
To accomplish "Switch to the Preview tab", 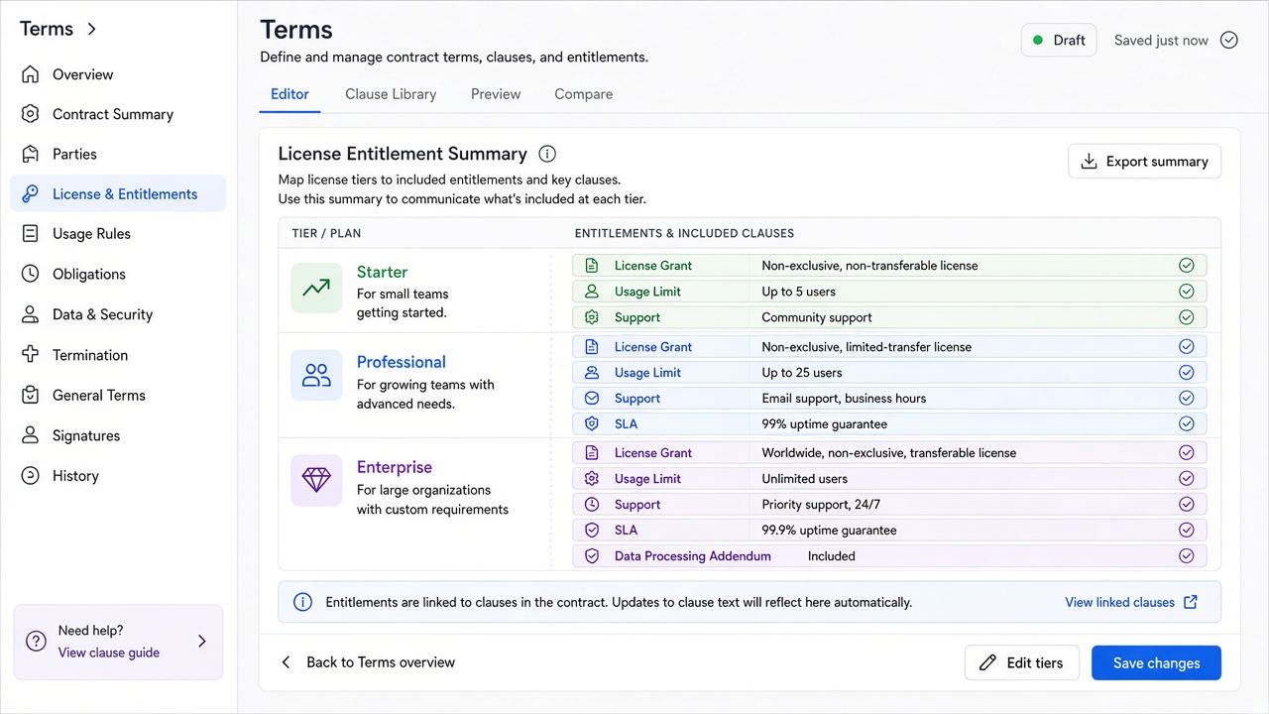I will click(x=496, y=94).
